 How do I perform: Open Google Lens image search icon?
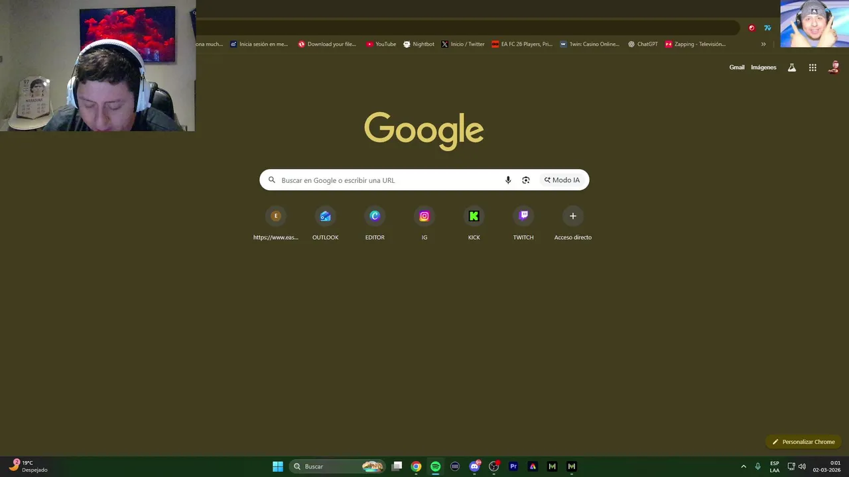(x=526, y=180)
